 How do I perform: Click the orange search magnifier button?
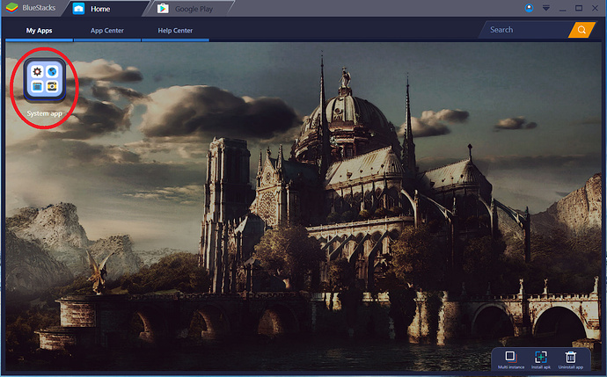point(581,30)
